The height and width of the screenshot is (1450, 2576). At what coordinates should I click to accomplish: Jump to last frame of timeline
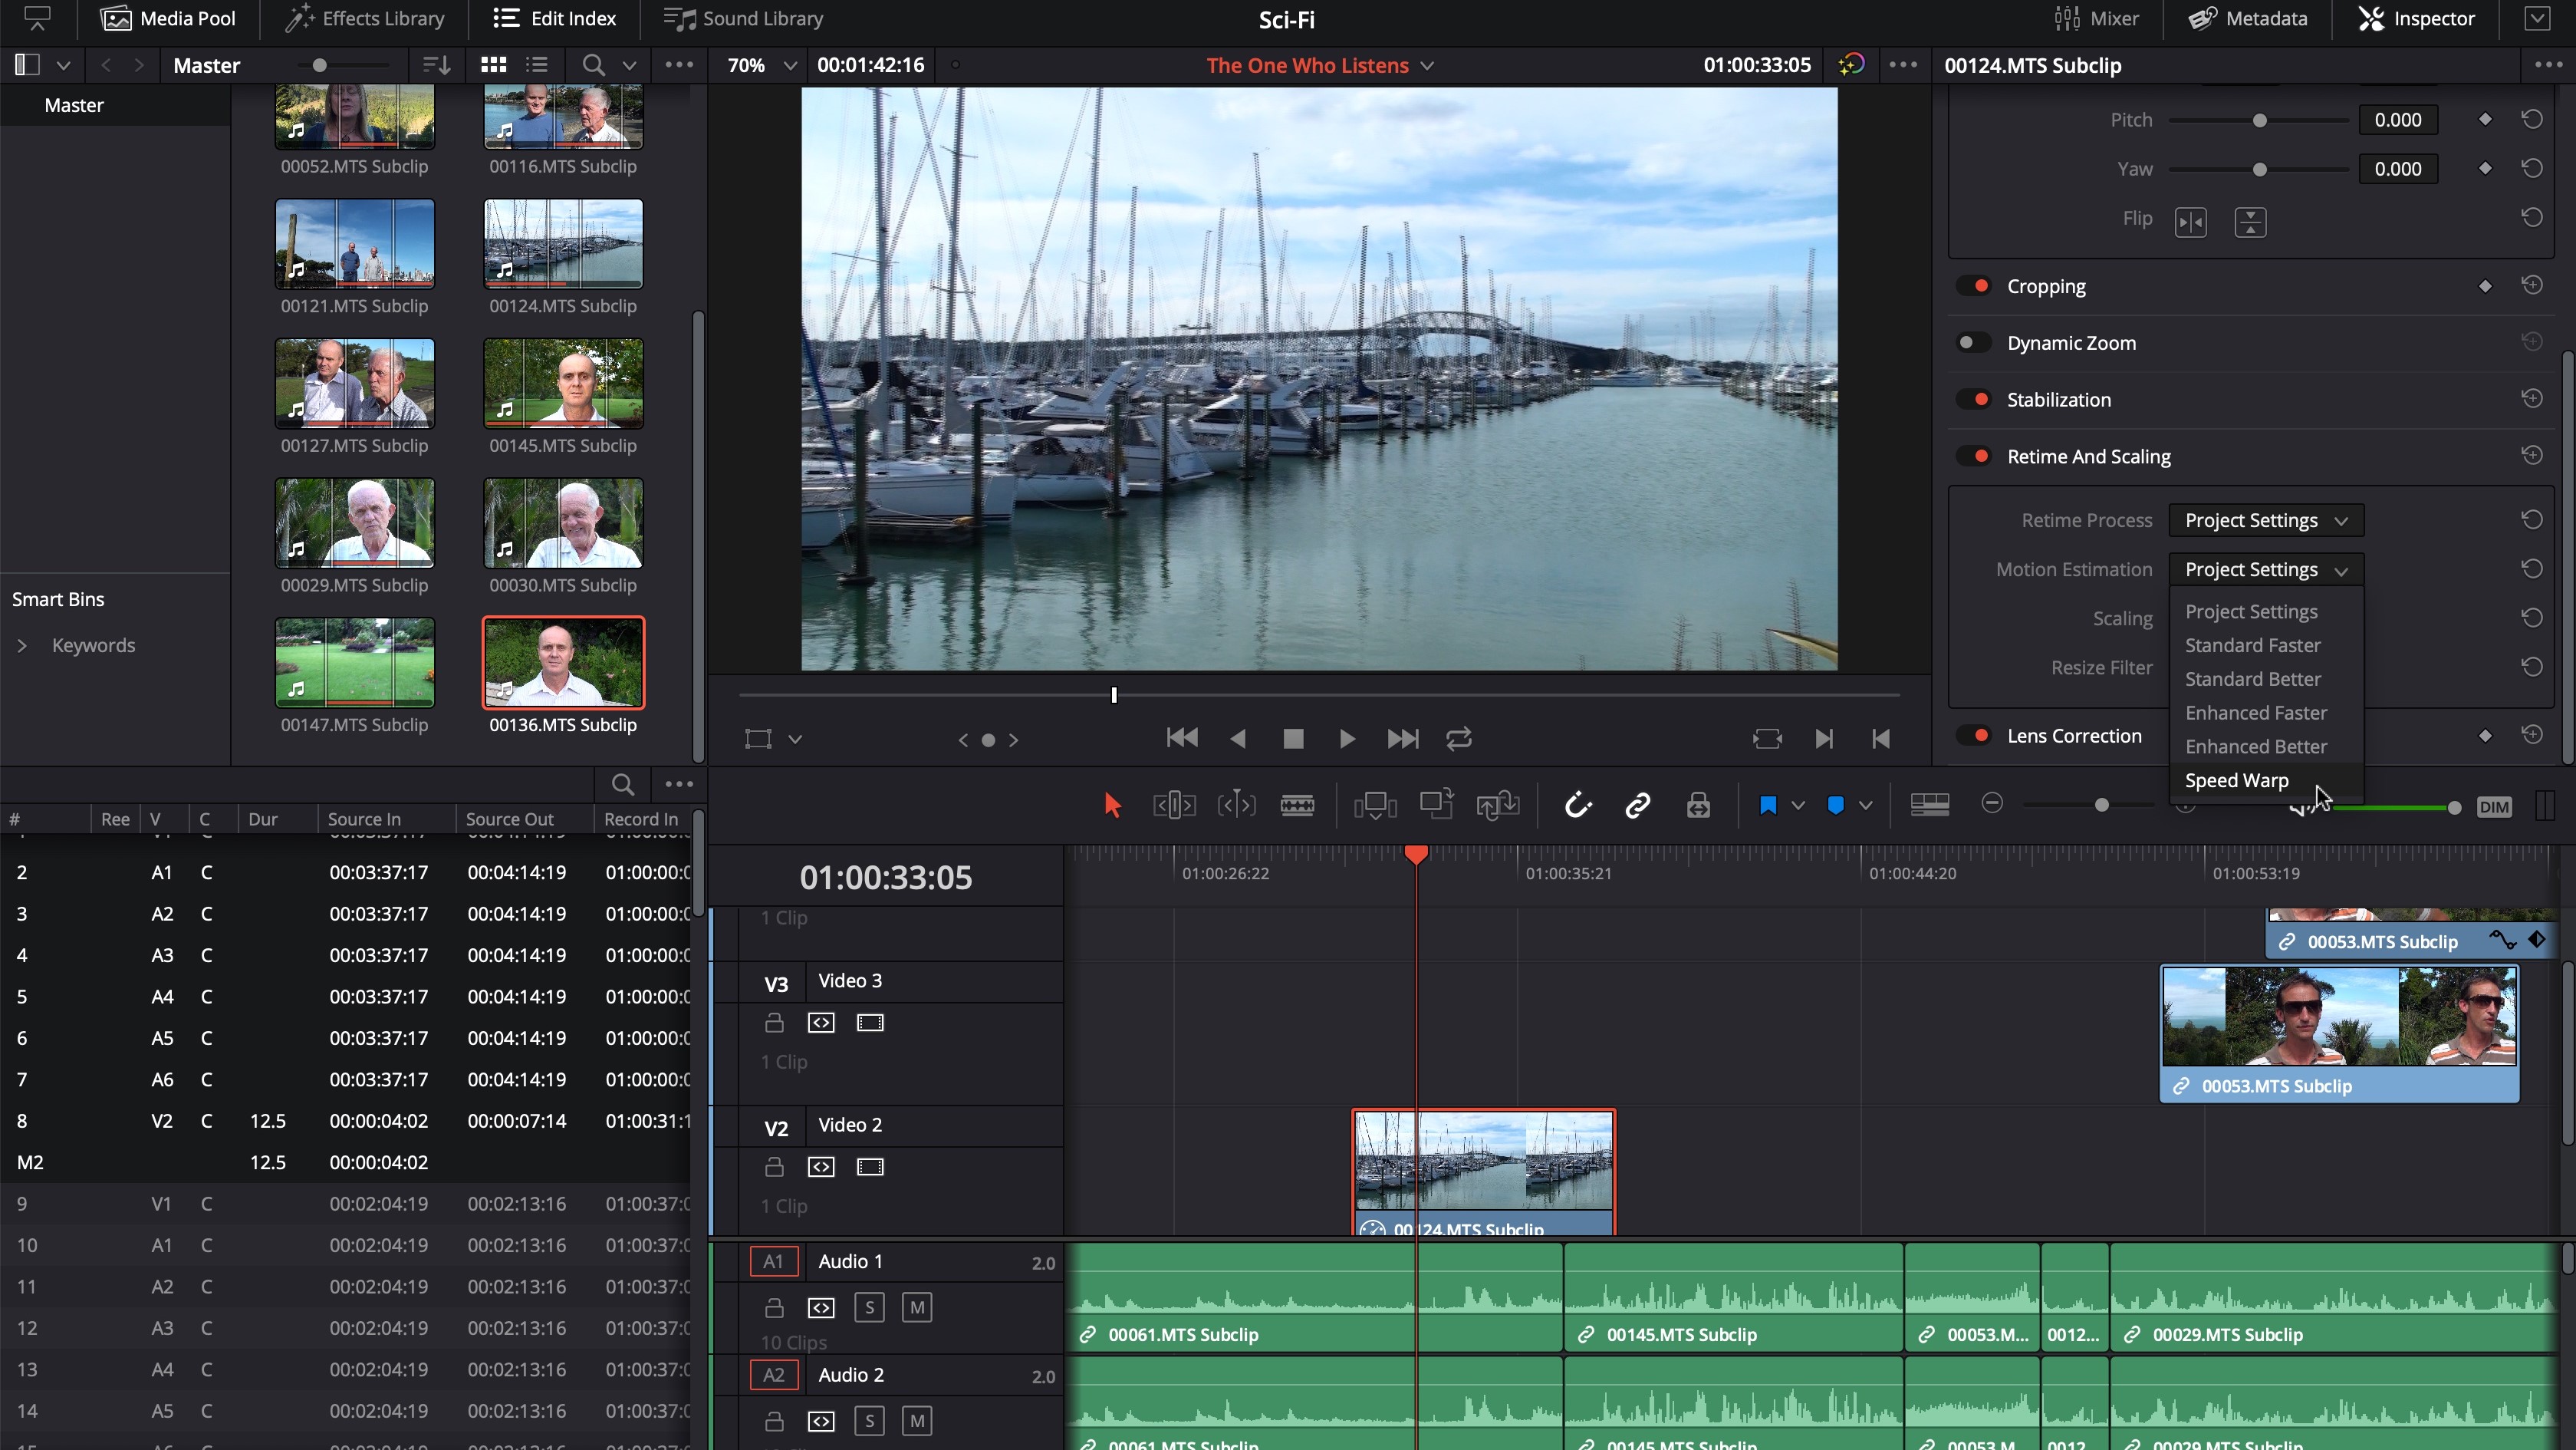[x=1403, y=739]
